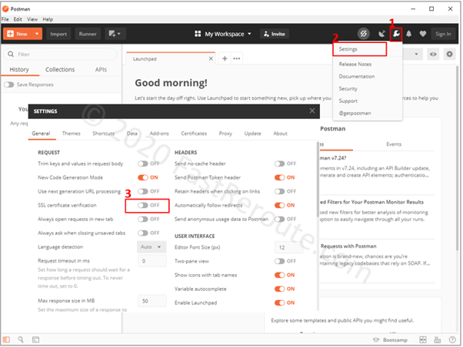The width and height of the screenshot is (463, 347).
Task: Expand the New button dropdown arrow
Action: (38, 34)
